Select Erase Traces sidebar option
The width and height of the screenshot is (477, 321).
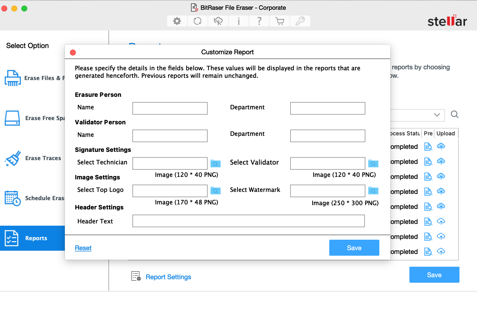pyautogui.click(x=33, y=158)
